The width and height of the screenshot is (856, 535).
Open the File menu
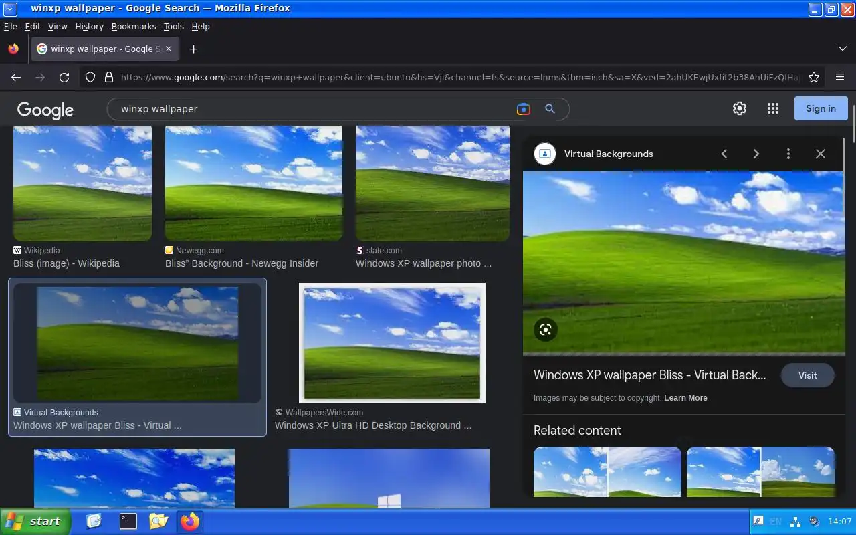pos(10,26)
